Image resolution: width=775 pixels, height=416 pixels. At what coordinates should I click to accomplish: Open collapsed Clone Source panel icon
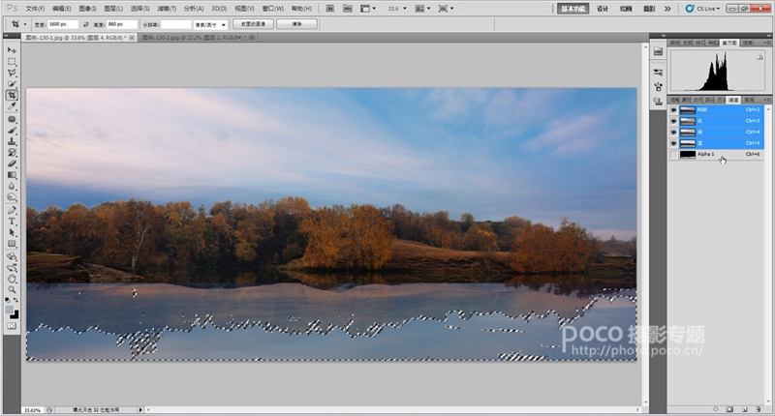click(x=658, y=102)
